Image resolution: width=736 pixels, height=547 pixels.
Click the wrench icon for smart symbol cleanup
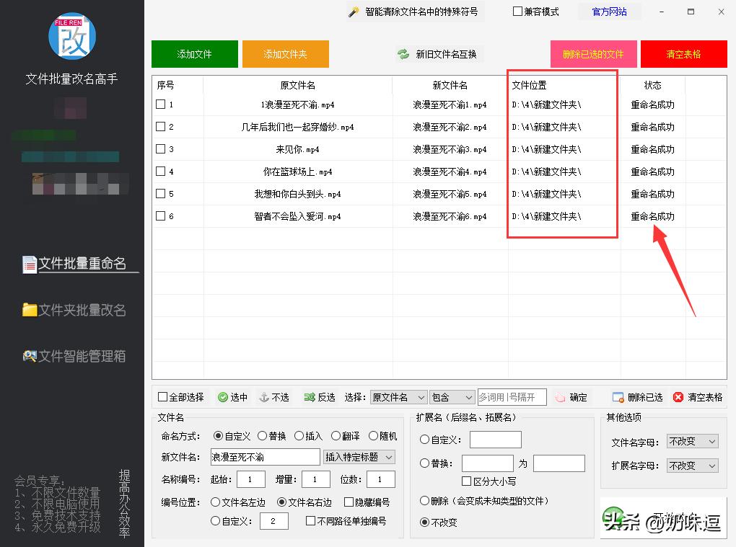354,12
